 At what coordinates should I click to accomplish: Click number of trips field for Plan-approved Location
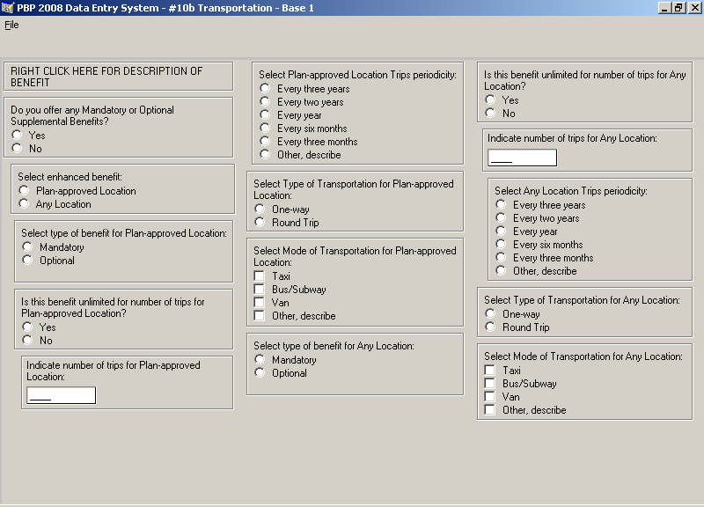(61, 395)
